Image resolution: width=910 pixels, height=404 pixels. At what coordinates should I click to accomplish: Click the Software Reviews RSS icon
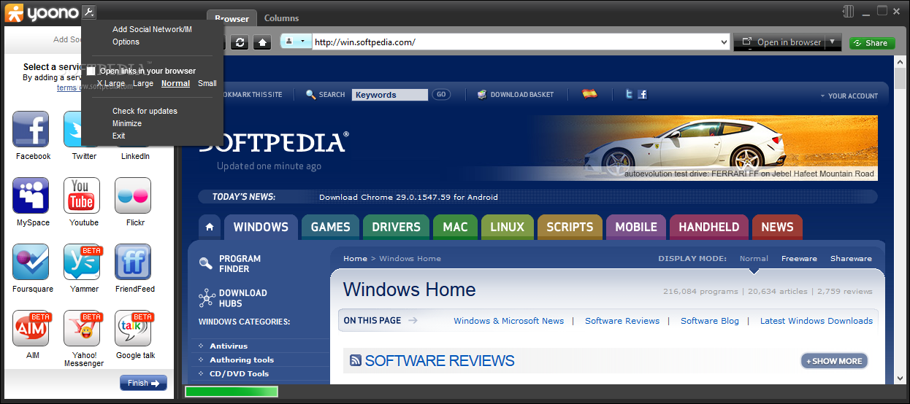pos(356,360)
